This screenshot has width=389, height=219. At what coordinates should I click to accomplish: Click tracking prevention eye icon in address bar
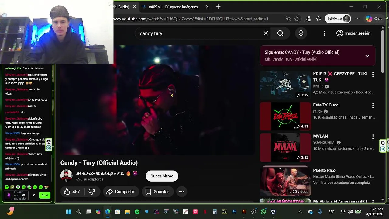288,19
